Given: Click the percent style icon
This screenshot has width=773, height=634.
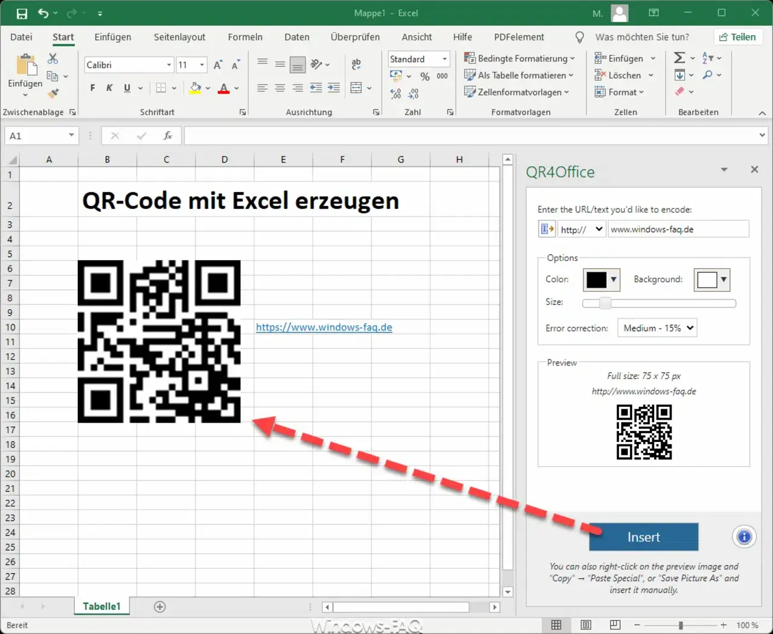Looking at the screenshot, I should coord(425,76).
